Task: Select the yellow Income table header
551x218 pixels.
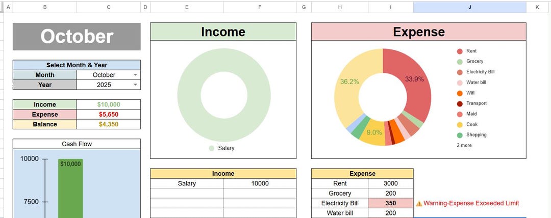Action: (x=223, y=173)
